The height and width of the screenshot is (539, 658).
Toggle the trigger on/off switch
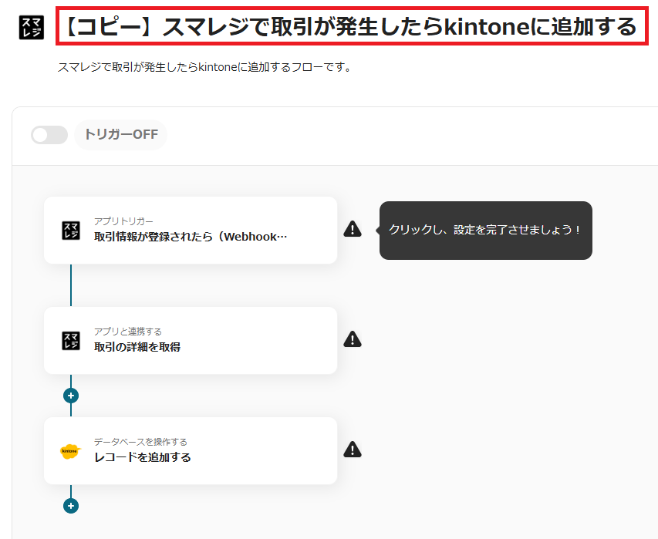49,135
